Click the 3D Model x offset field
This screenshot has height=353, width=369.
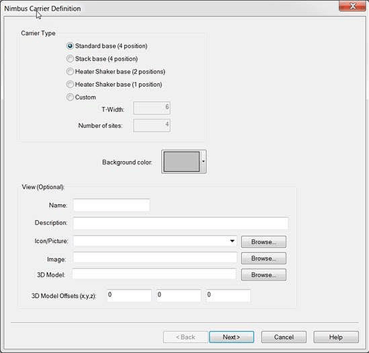point(129,295)
